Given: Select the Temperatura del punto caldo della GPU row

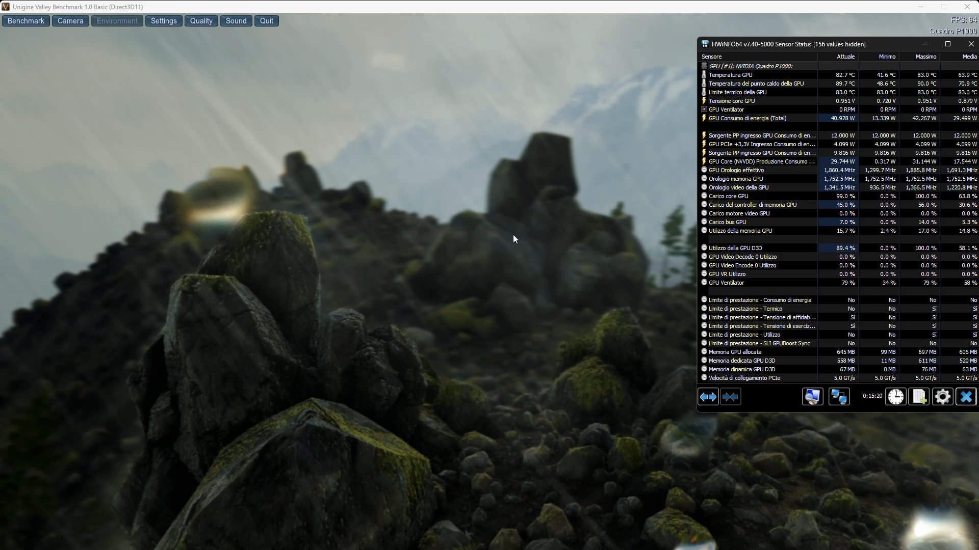Looking at the screenshot, I should 838,84.
